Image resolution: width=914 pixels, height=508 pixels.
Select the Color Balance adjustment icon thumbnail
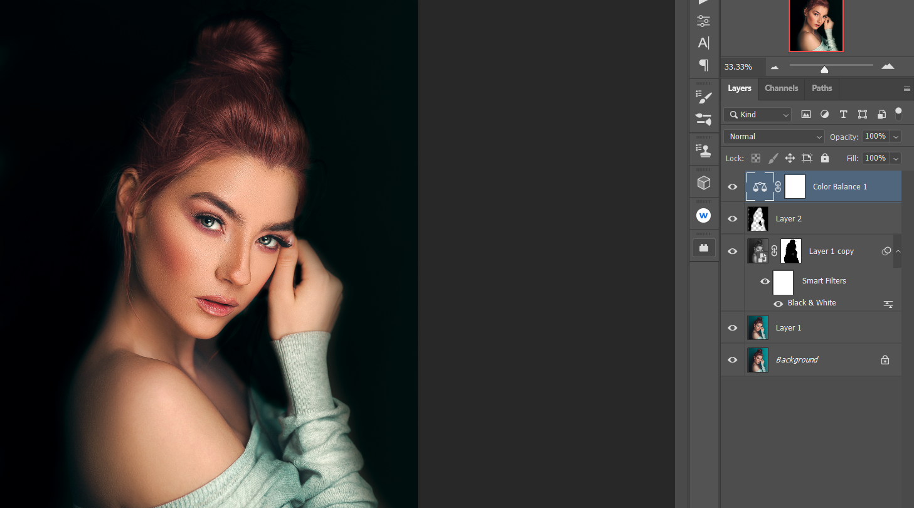(x=760, y=186)
